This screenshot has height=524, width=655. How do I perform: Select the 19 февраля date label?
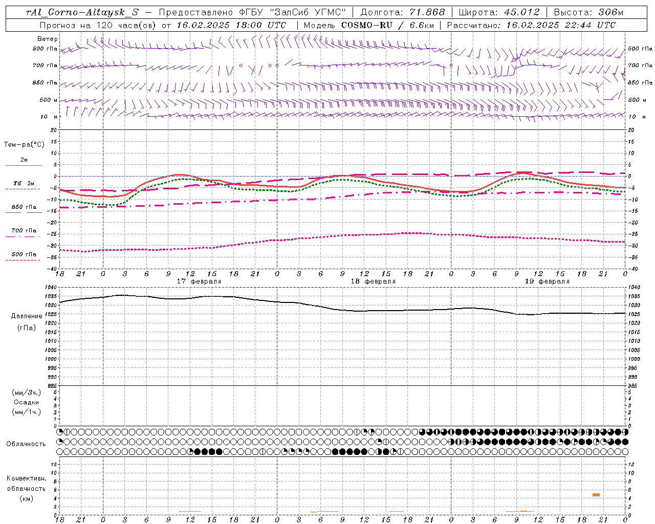click(547, 281)
